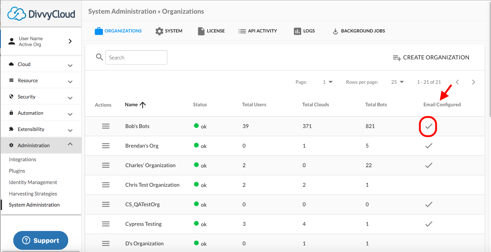
Task: Open Plugins in sidebar
Action: [x=17, y=171]
